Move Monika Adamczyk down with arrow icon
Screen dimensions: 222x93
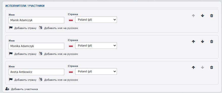coord(203,41)
